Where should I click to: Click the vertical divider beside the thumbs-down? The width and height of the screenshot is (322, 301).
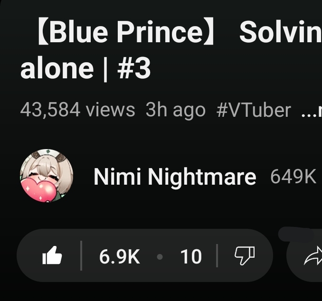click(x=217, y=255)
